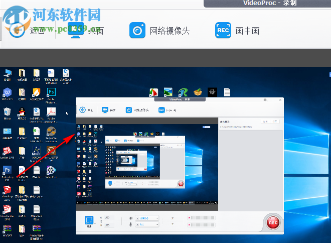Viewport: 331px width, 243px height.
Task: Click the Photoshop CS3 desktop icon
Action: (8, 174)
